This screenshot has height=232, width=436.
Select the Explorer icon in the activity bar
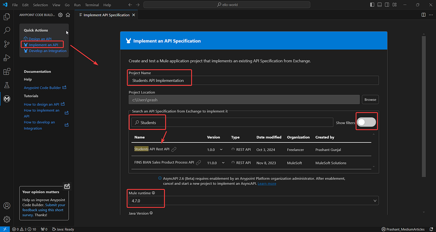tap(7, 17)
